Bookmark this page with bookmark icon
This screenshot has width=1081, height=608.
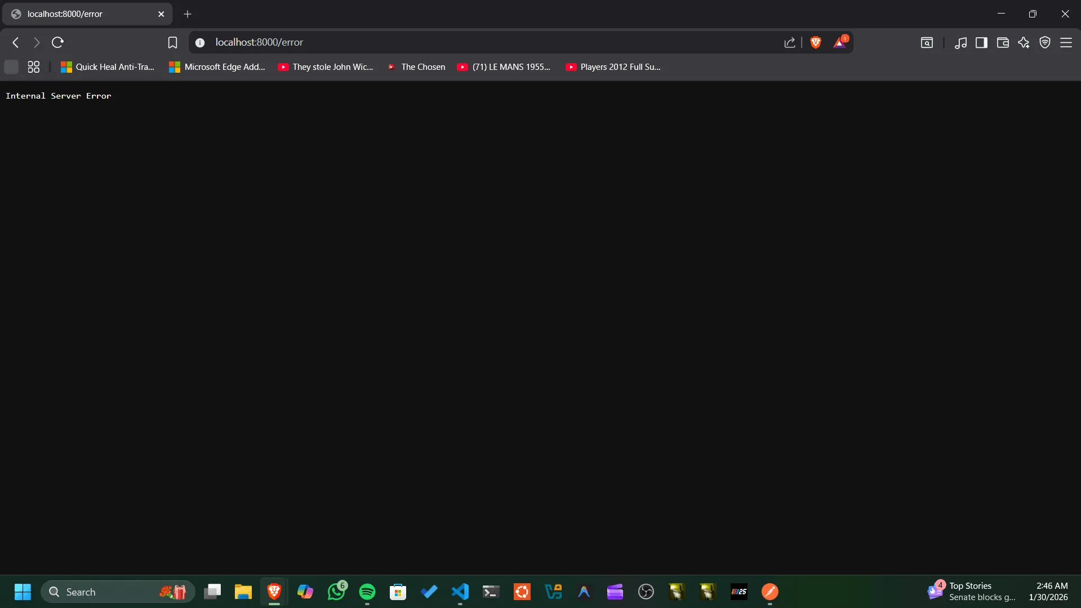[x=172, y=42]
